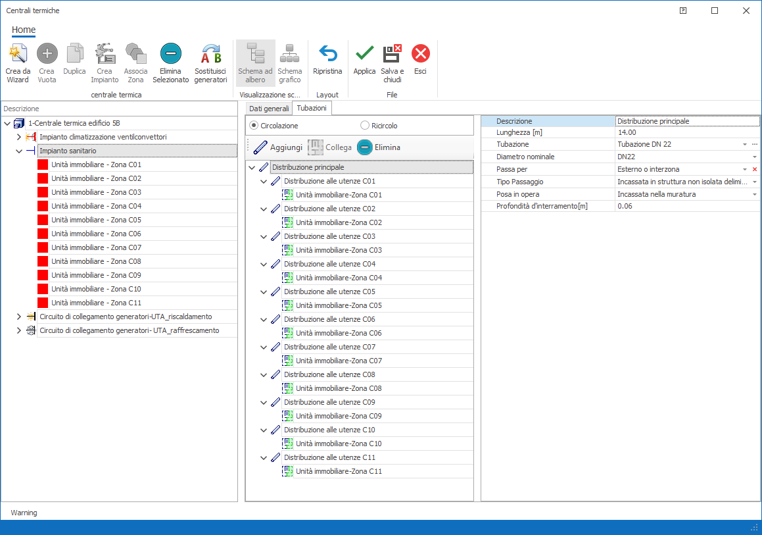Switch to the Dati generali tab
762x535 pixels.
tap(269, 109)
